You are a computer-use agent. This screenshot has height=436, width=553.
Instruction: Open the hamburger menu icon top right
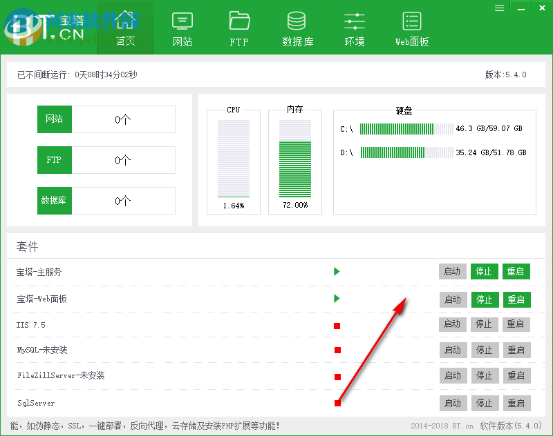(x=499, y=8)
